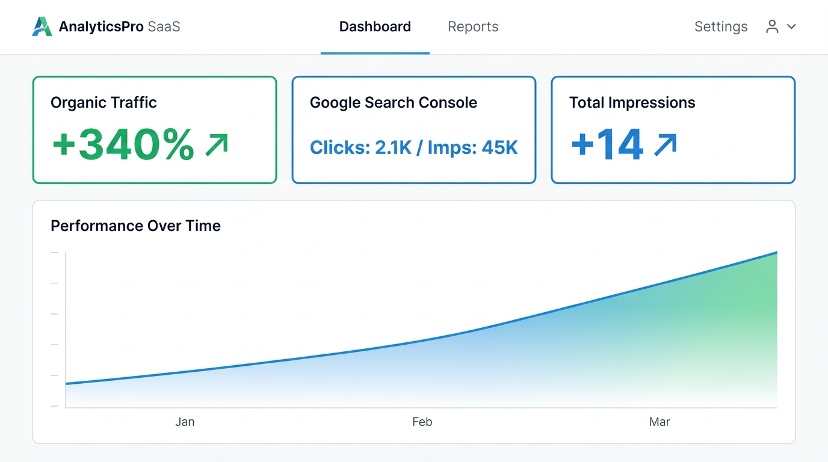Select the Jan label on the chart axis
Viewport: 828px width, 462px height.
185,422
